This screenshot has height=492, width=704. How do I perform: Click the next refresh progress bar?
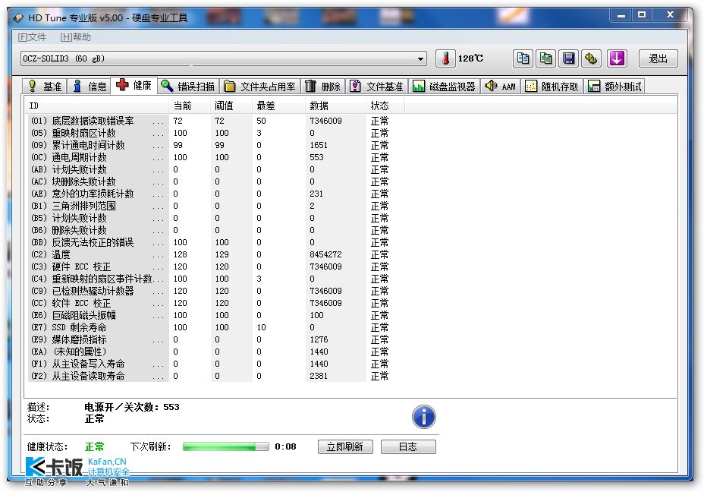click(226, 446)
